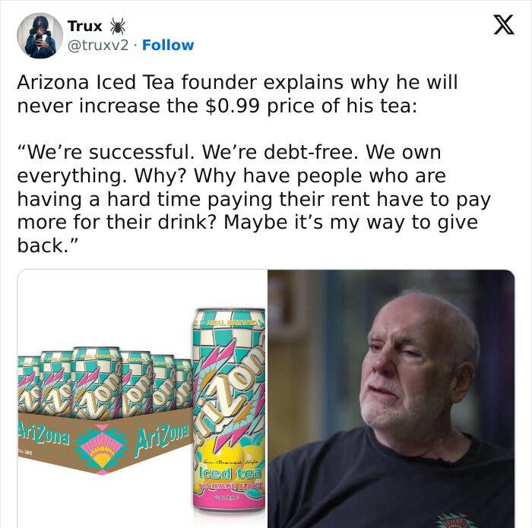Click the AriZona text on box's right face

click(163, 441)
